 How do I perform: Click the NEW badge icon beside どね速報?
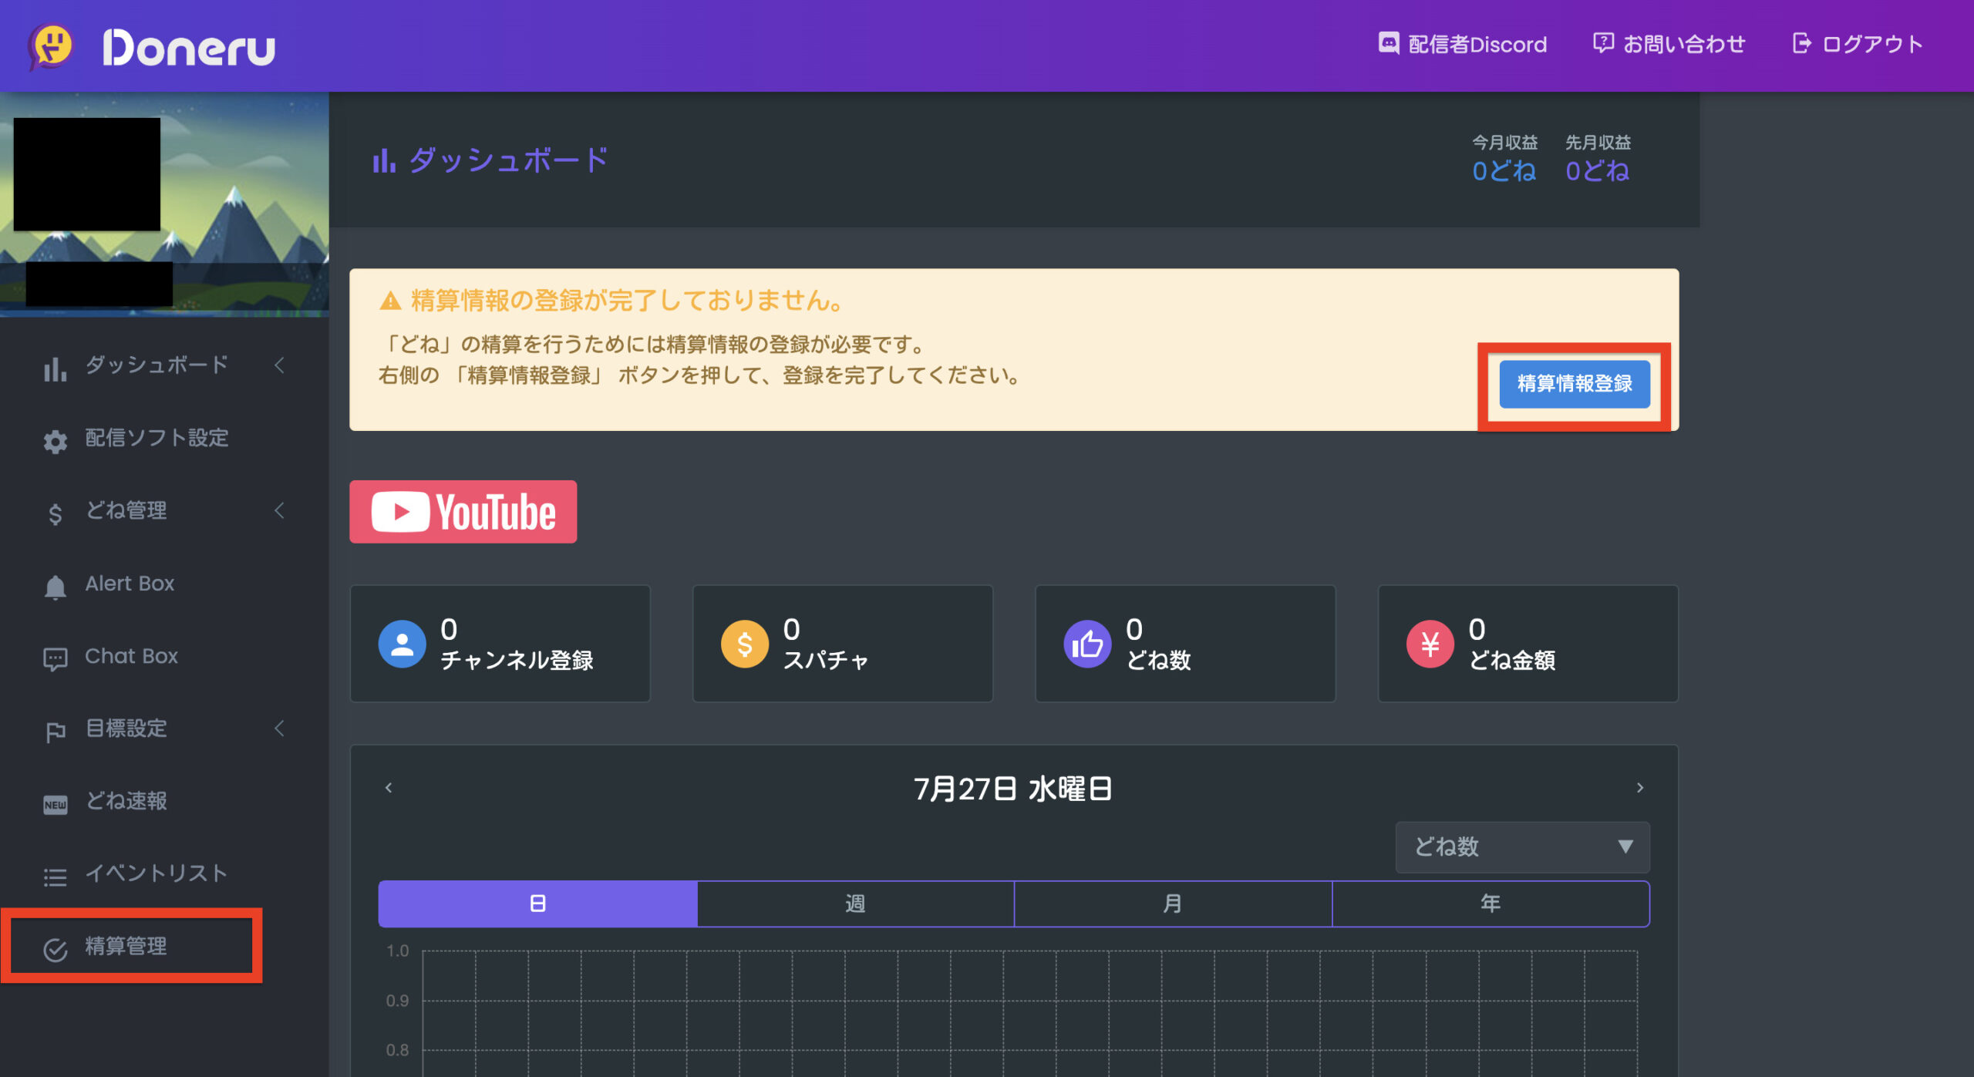pyautogui.click(x=55, y=804)
